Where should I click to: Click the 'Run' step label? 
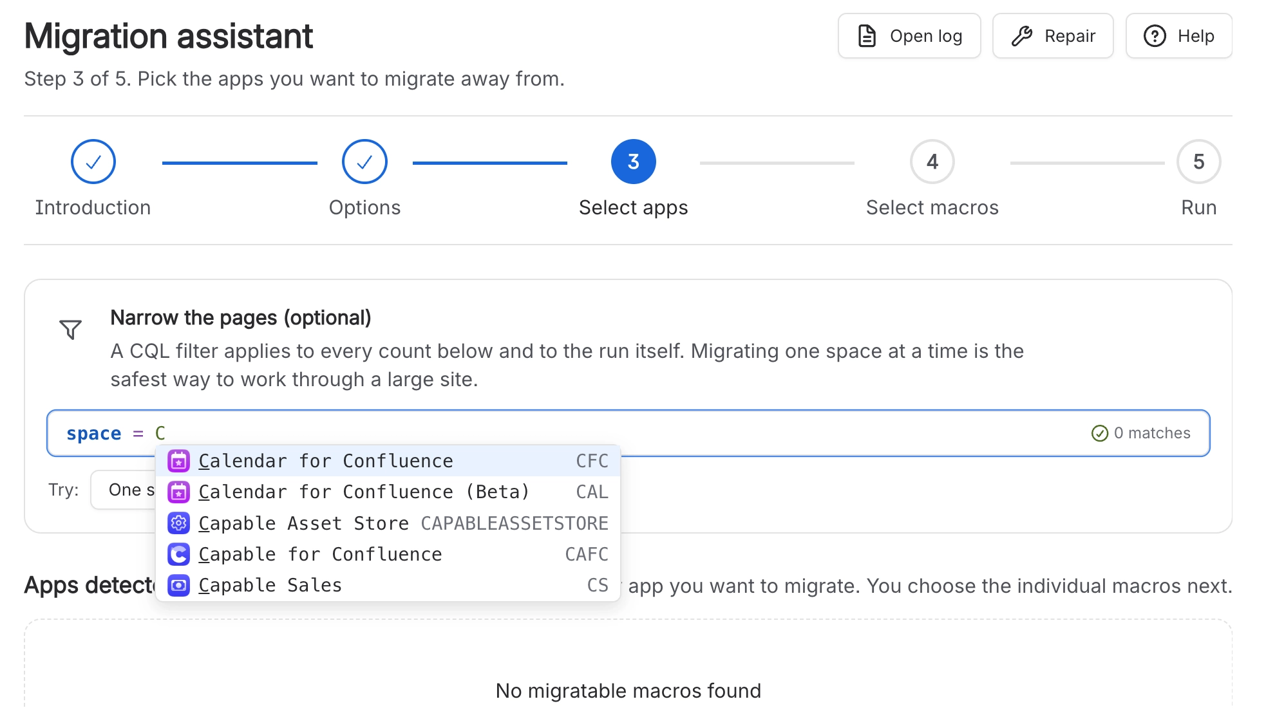click(1199, 207)
